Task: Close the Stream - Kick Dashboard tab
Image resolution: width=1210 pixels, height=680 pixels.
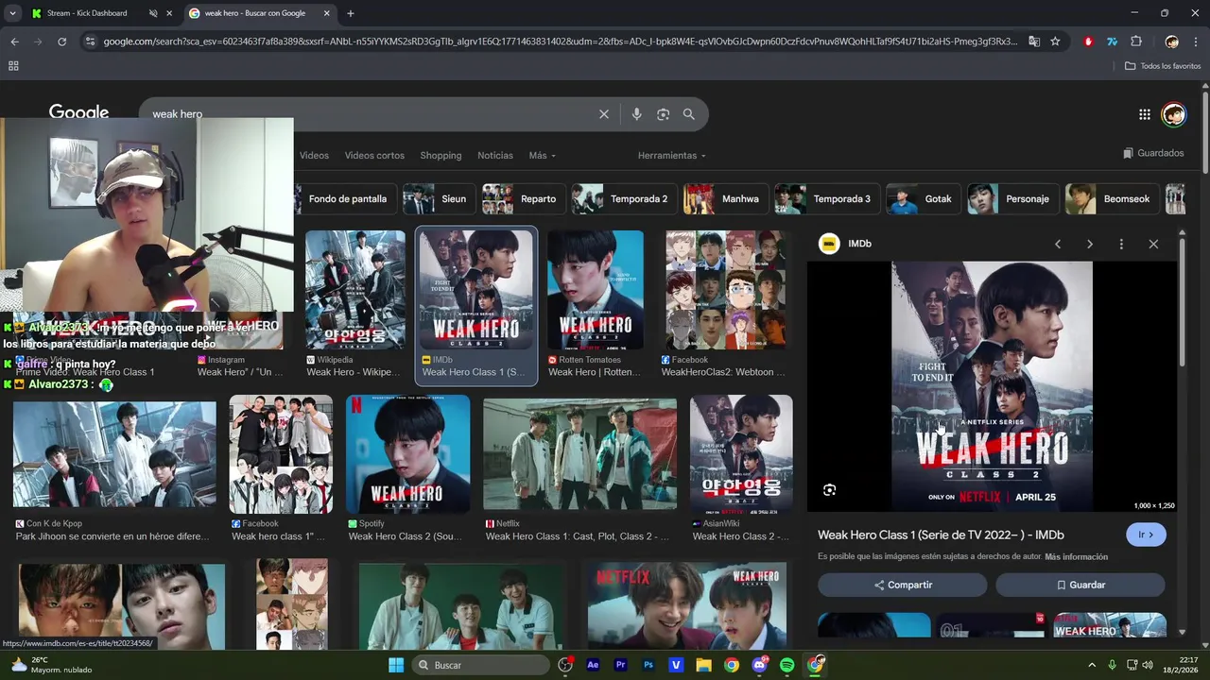Action: [x=169, y=13]
